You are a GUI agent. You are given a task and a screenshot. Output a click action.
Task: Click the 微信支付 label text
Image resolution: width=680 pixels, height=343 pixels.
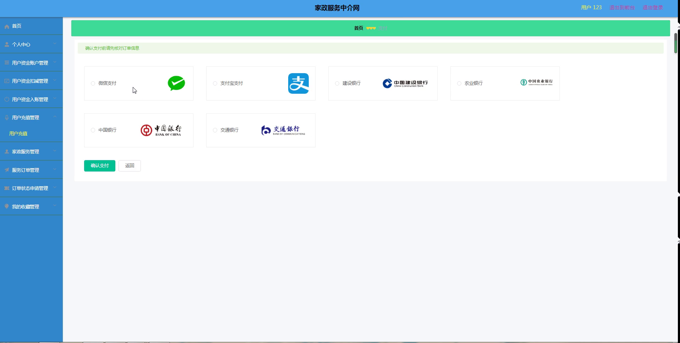pos(107,83)
